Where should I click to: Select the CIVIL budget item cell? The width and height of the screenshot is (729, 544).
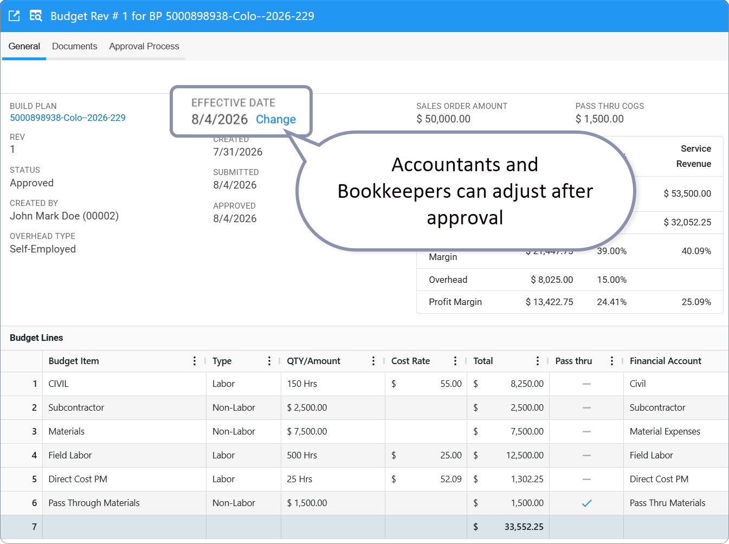[124, 384]
